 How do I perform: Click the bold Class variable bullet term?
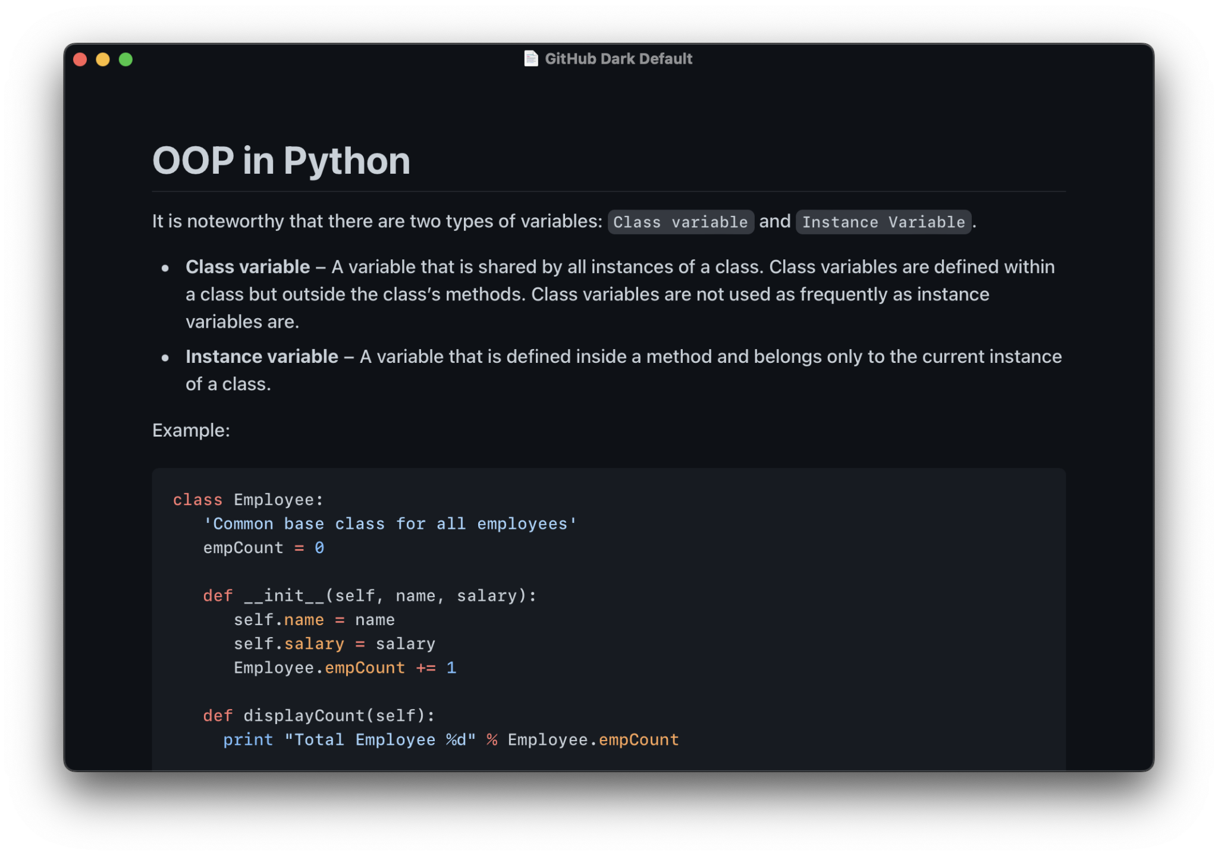click(x=247, y=266)
